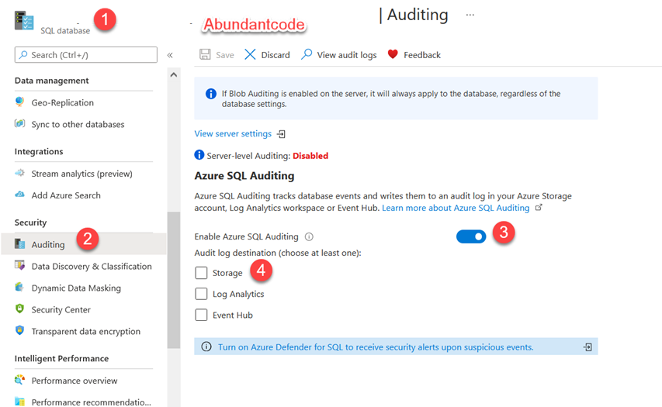Click the Integrations section header
Image resolution: width=662 pixels, height=407 pixels.
[39, 151]
